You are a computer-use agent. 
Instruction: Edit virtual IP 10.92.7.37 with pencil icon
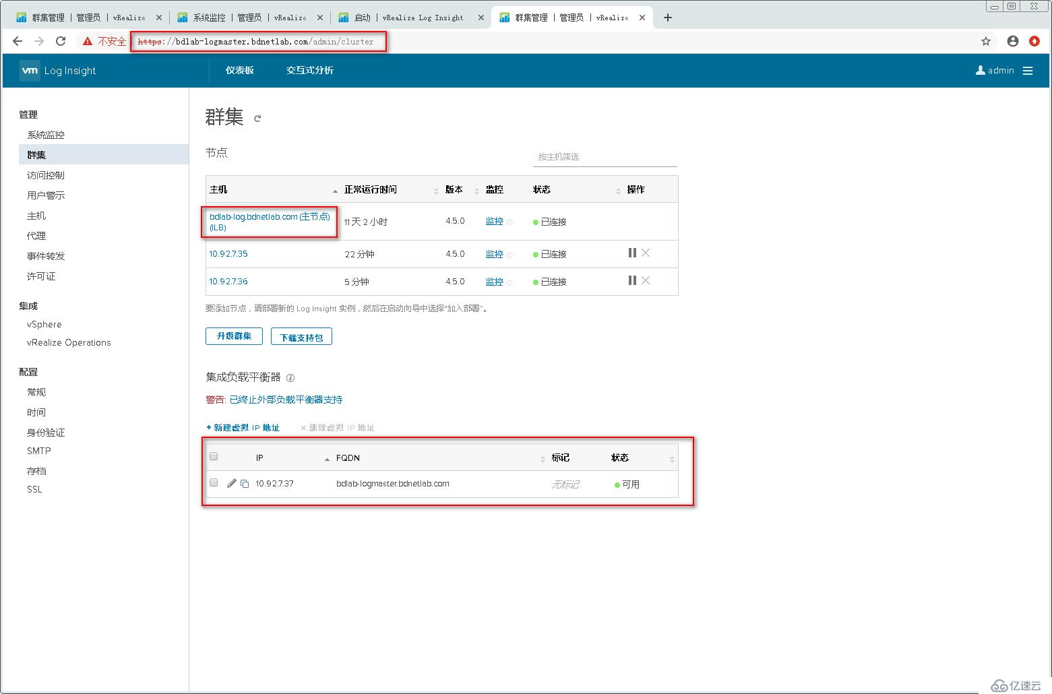pos(232,483)
